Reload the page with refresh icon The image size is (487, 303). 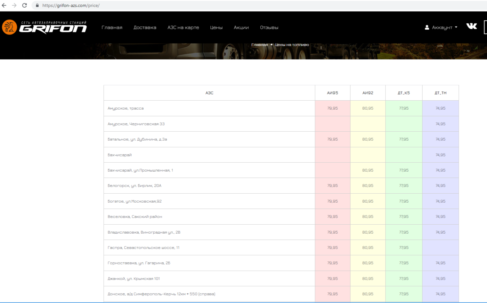[x=24, y=5]
